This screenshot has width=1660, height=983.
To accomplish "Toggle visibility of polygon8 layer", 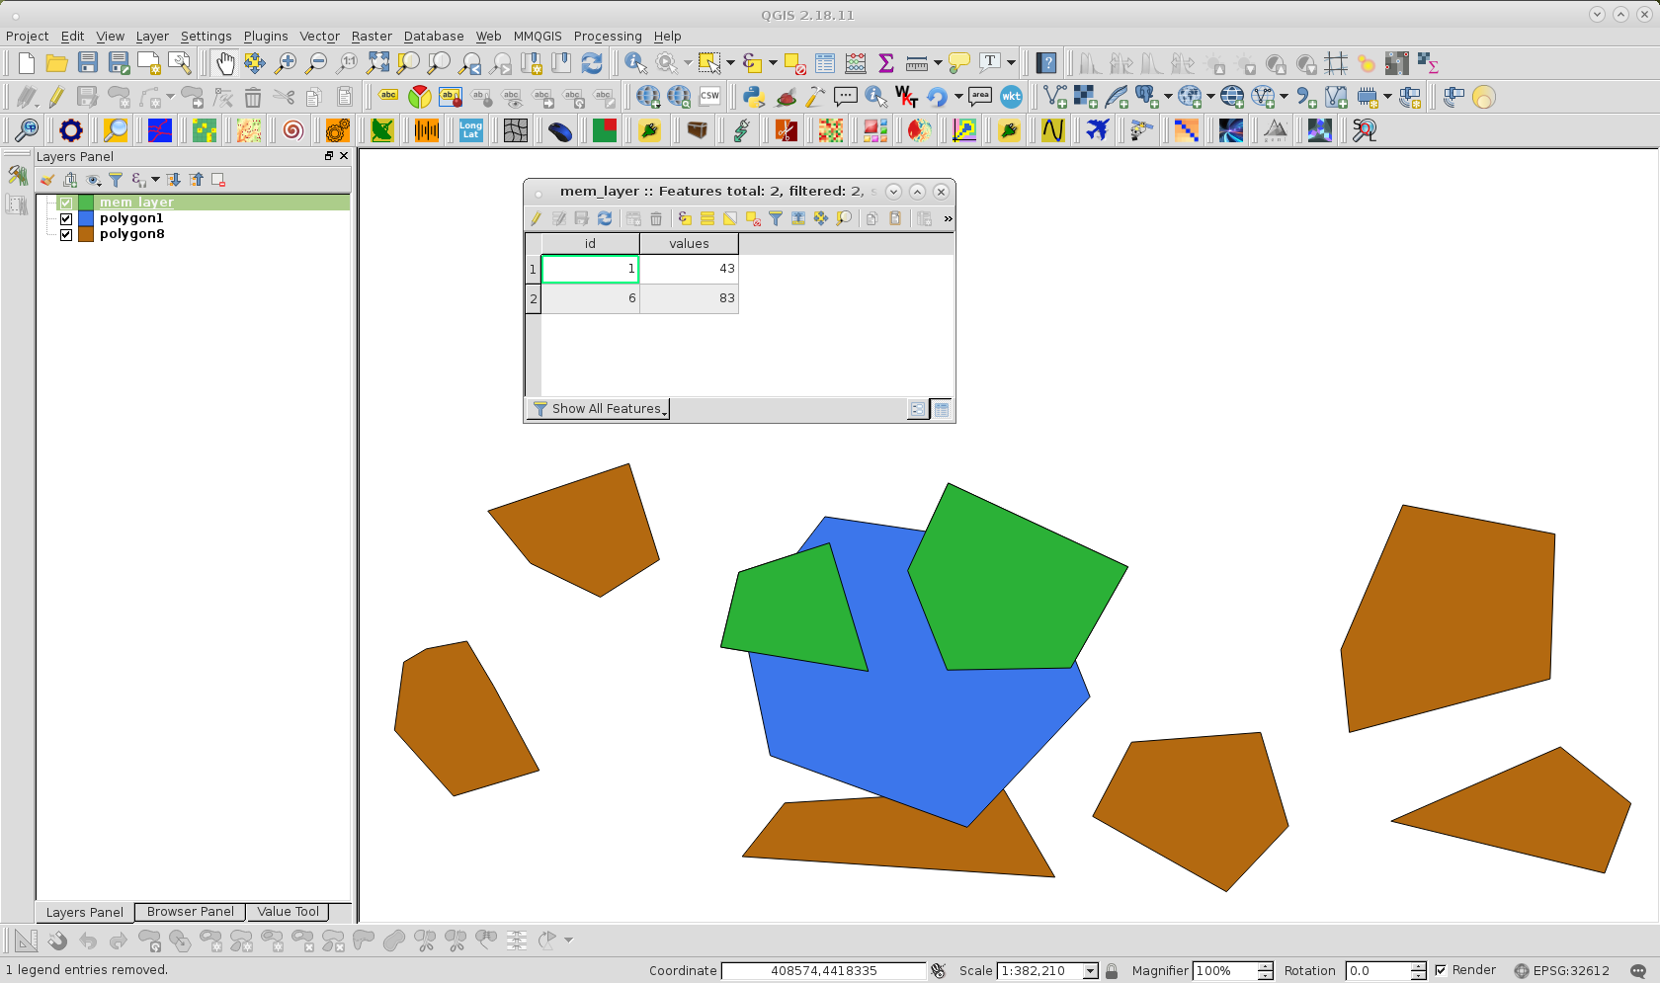I will pos(66,234).
